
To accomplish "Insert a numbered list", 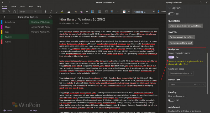I will [x=99, y=12].
